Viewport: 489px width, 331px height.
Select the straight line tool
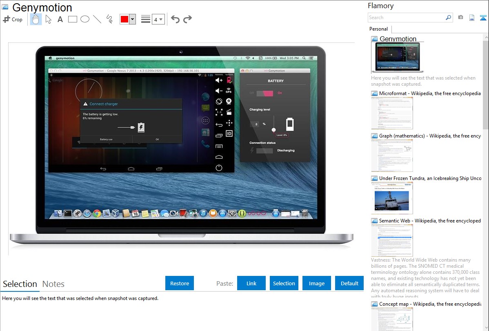click(97, 19)
